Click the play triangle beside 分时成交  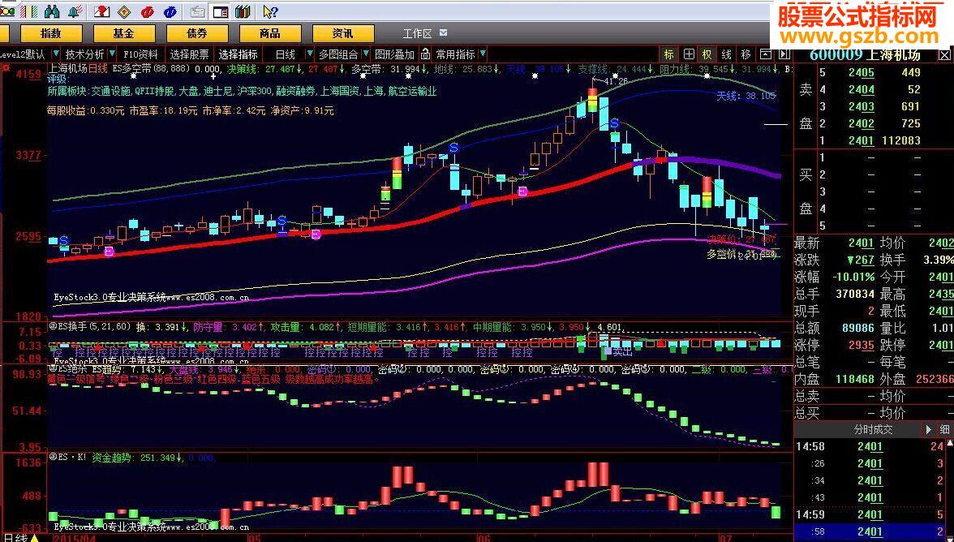[928, 429]
